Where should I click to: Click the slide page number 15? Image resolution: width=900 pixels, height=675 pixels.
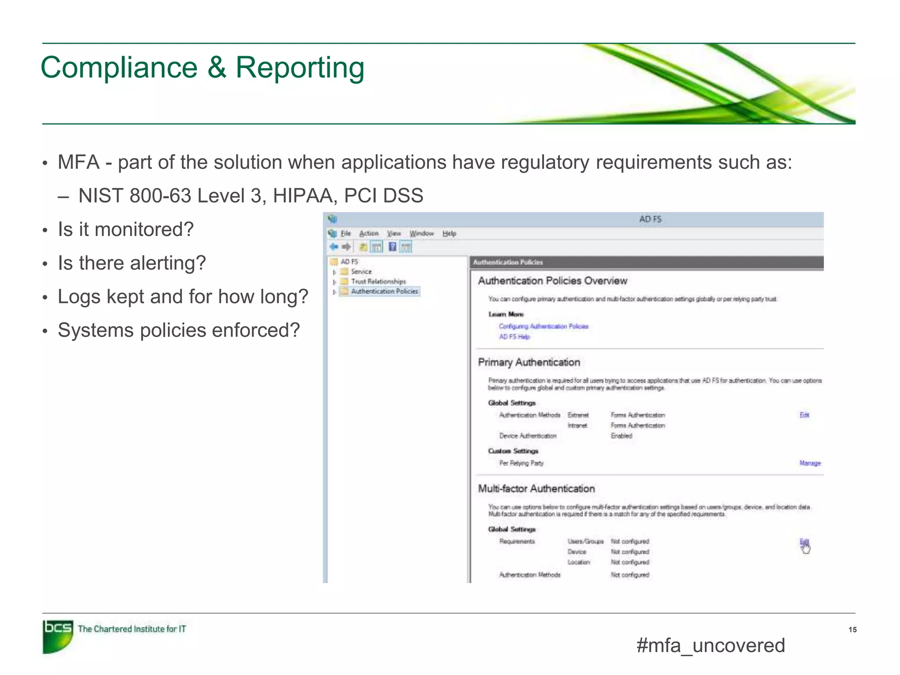[853, 630]
